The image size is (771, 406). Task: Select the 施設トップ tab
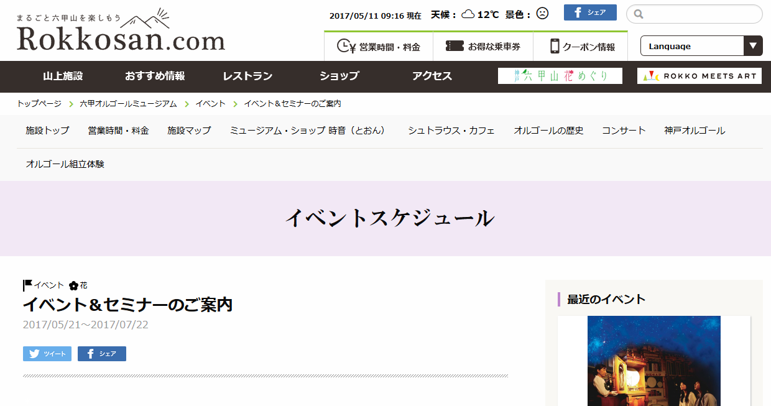pyautogui.click(x=47, y=131)
